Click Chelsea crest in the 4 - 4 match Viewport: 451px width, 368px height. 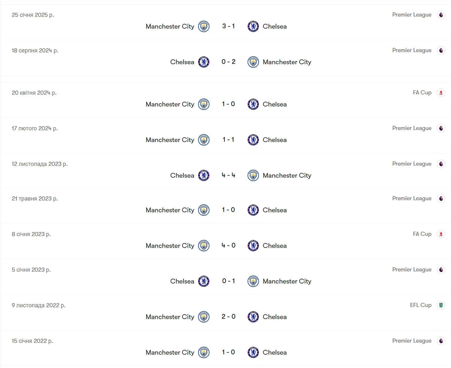(x=204, y=175)
